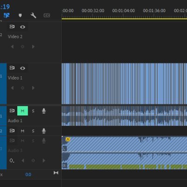Viewport: 187px width, 187px height.
Task: Click the Audio 1 track name
Action: pyautogui.click(x=15, y=121)
